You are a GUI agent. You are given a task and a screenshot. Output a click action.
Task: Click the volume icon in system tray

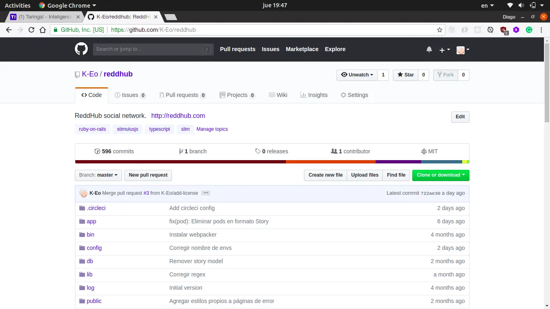tap(521, 5)
